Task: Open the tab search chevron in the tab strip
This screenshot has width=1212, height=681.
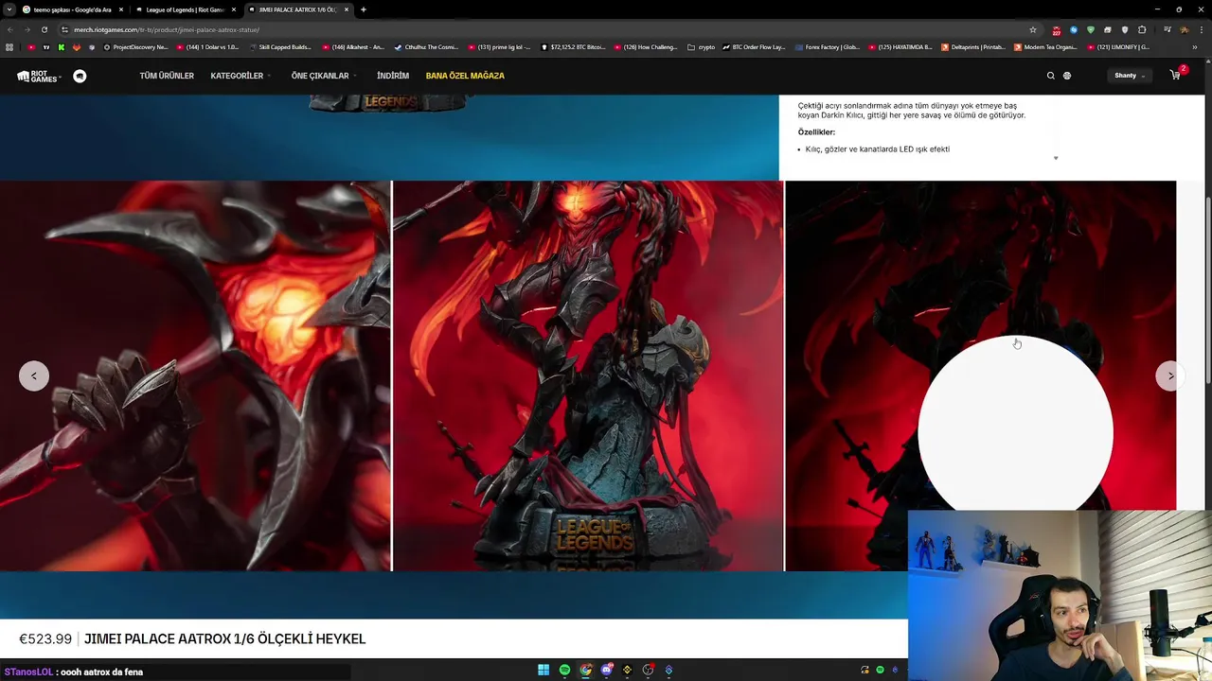Action: click(9, 9)
